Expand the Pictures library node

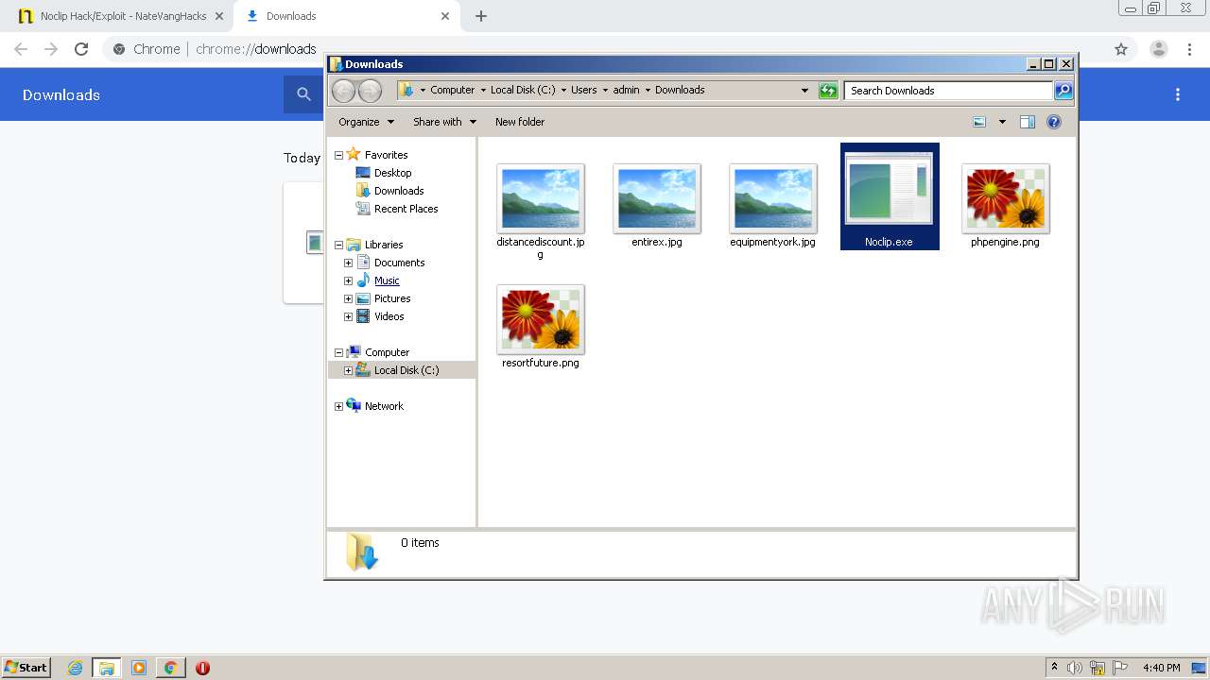(348, 298)
